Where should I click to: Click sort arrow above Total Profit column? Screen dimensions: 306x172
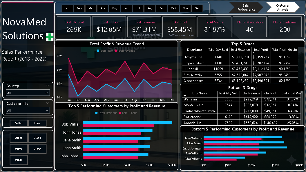254,52
